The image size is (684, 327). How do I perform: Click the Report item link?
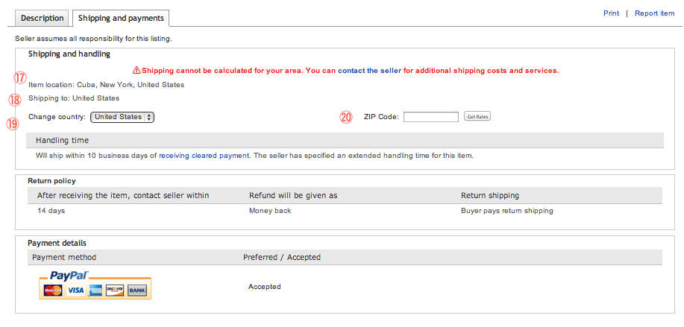[654, 13]
